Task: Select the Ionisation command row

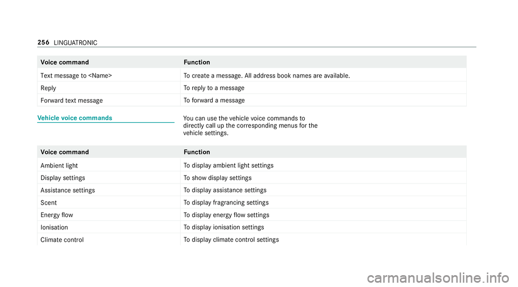Action: [x=252, y=227]
